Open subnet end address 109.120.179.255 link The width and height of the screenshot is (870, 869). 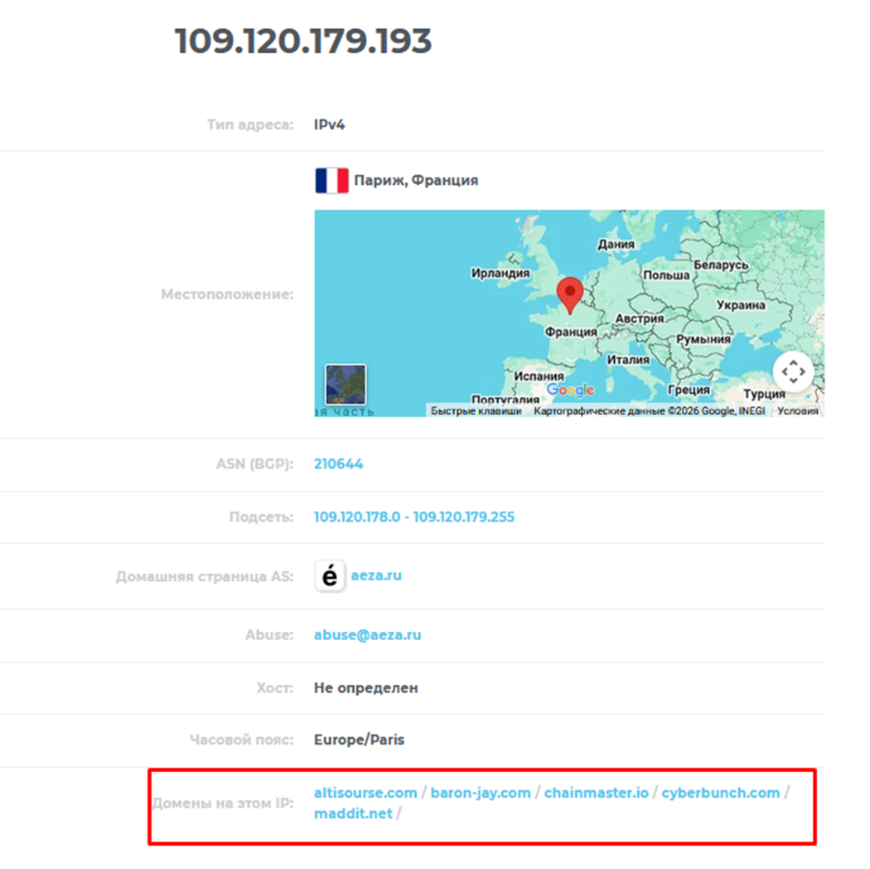coord(464,517)
